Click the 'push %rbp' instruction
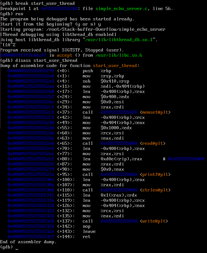This screenshot has height=253, width=207. pyautogui.click(x=97, y=71)
